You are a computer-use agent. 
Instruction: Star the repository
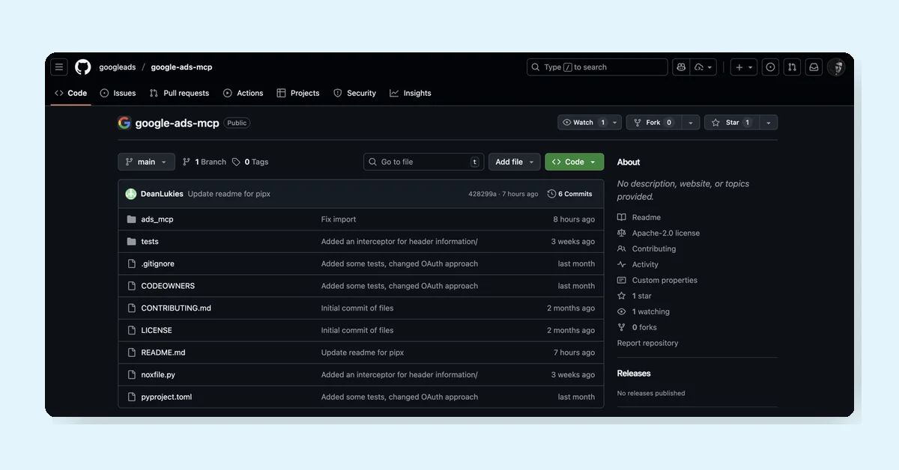click(732, 123)
